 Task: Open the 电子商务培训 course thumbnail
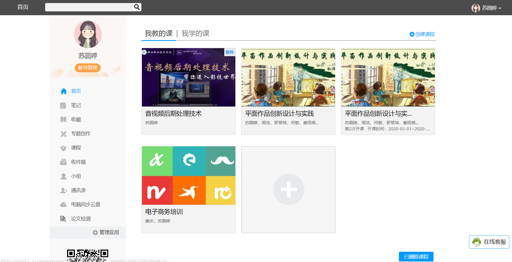click(x=189, y=175)
